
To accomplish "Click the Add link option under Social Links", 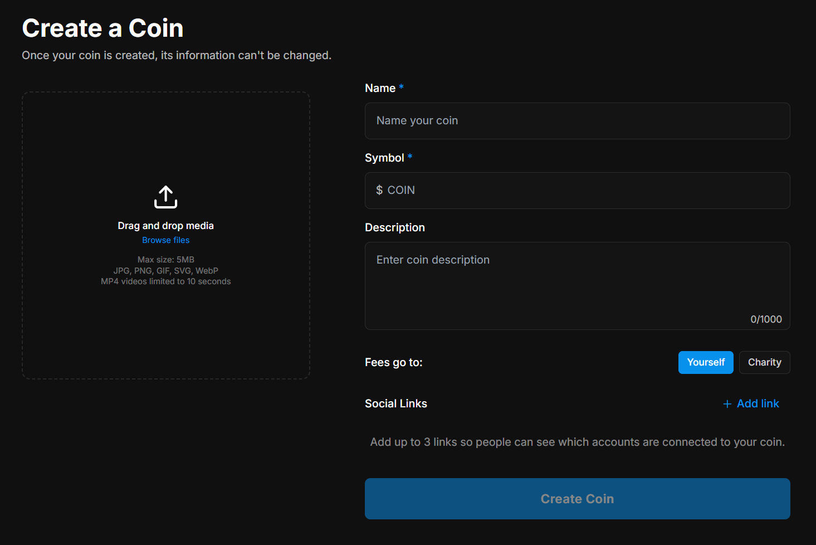I will pyautogui.click(x=758, y=403).
